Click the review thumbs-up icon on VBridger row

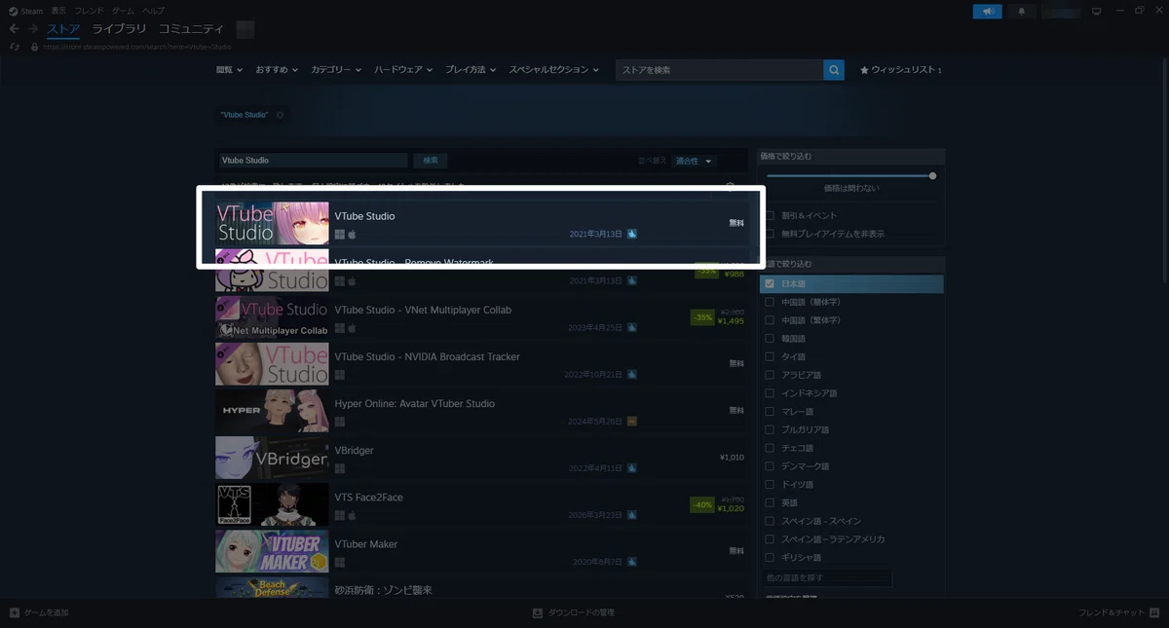coord(632,468)
